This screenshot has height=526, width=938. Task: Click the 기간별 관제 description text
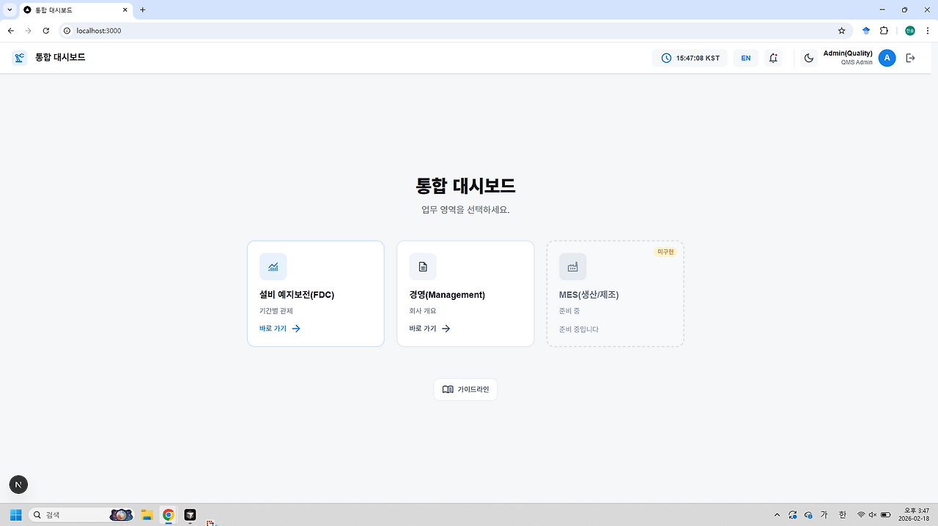(276, 311)
